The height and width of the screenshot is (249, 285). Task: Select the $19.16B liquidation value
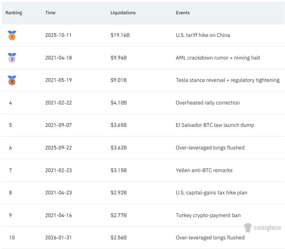[x=121, y=35]
